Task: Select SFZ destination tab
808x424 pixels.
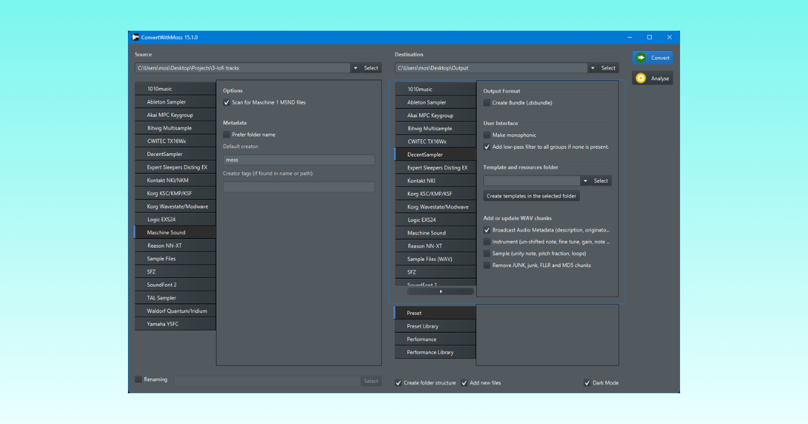Action: (x=435, y=272)
